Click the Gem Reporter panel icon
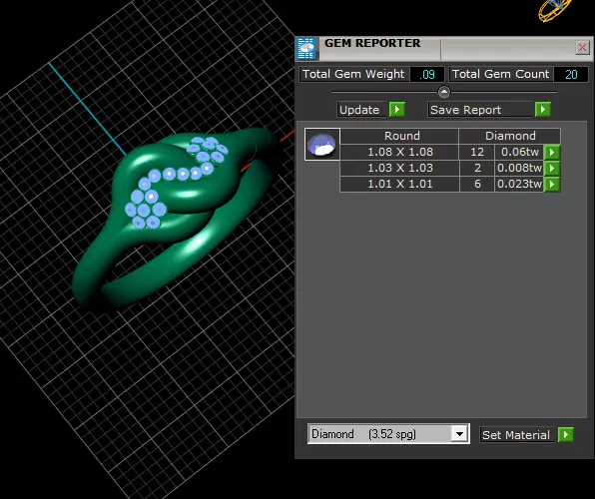The image size is (595, 499). click(x=306, y=49)
